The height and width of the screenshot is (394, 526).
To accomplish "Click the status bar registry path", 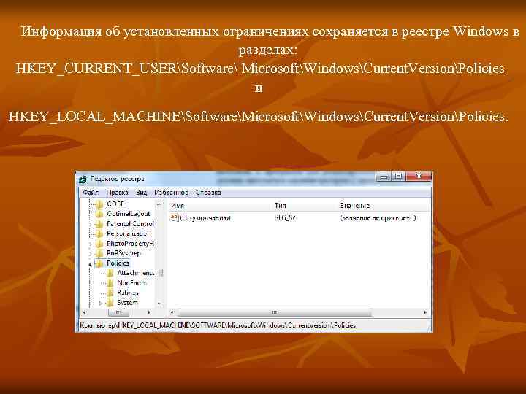I will point(218,325).
